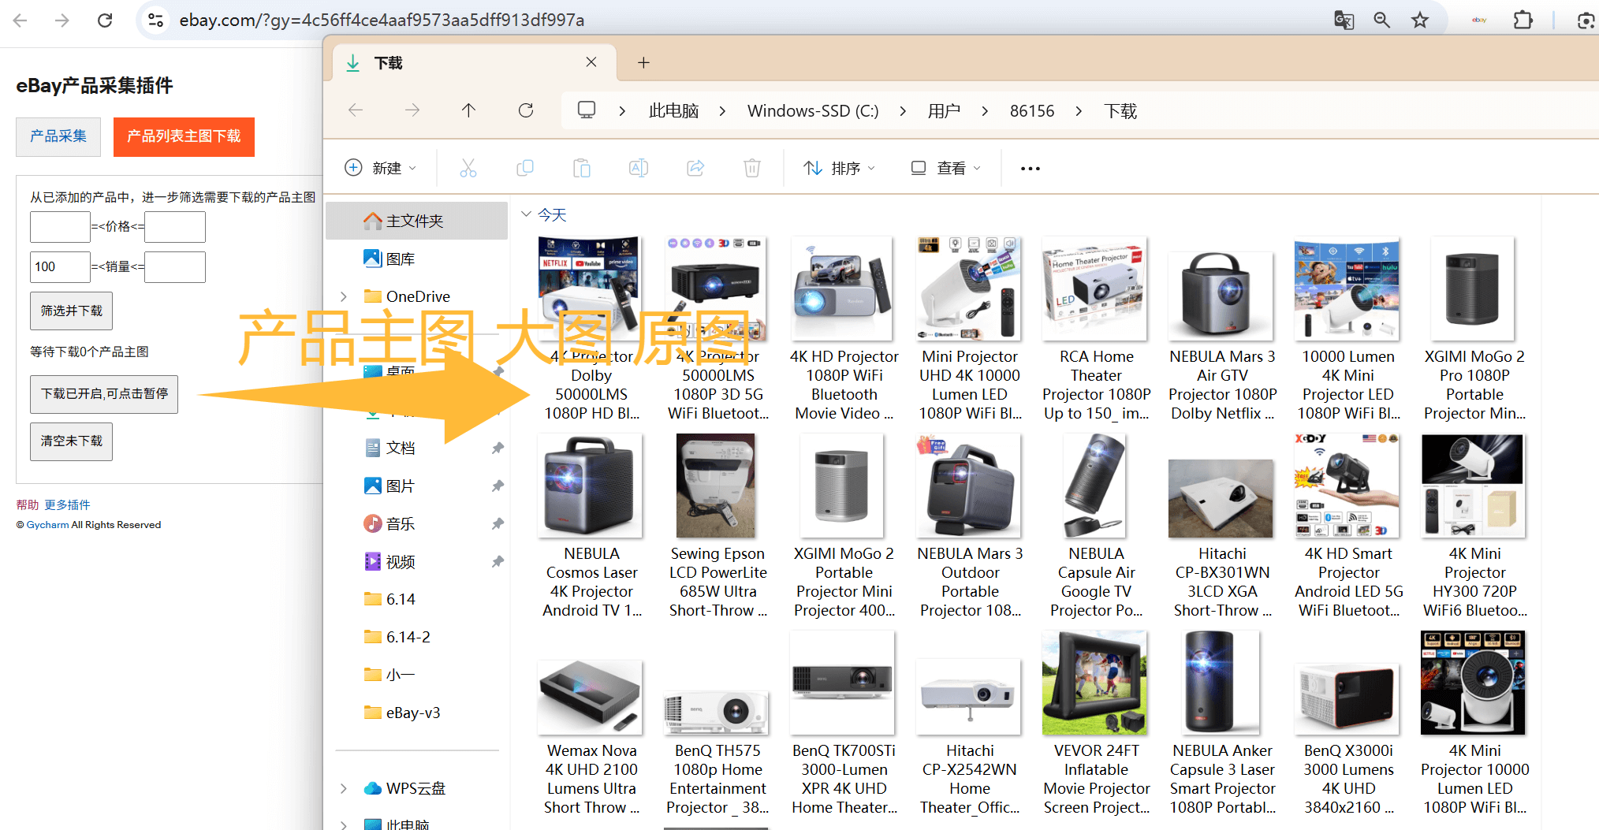Open the 排序 sort dropdown
The width and height of the screenshot is (1599, 830).
point(839,168)
